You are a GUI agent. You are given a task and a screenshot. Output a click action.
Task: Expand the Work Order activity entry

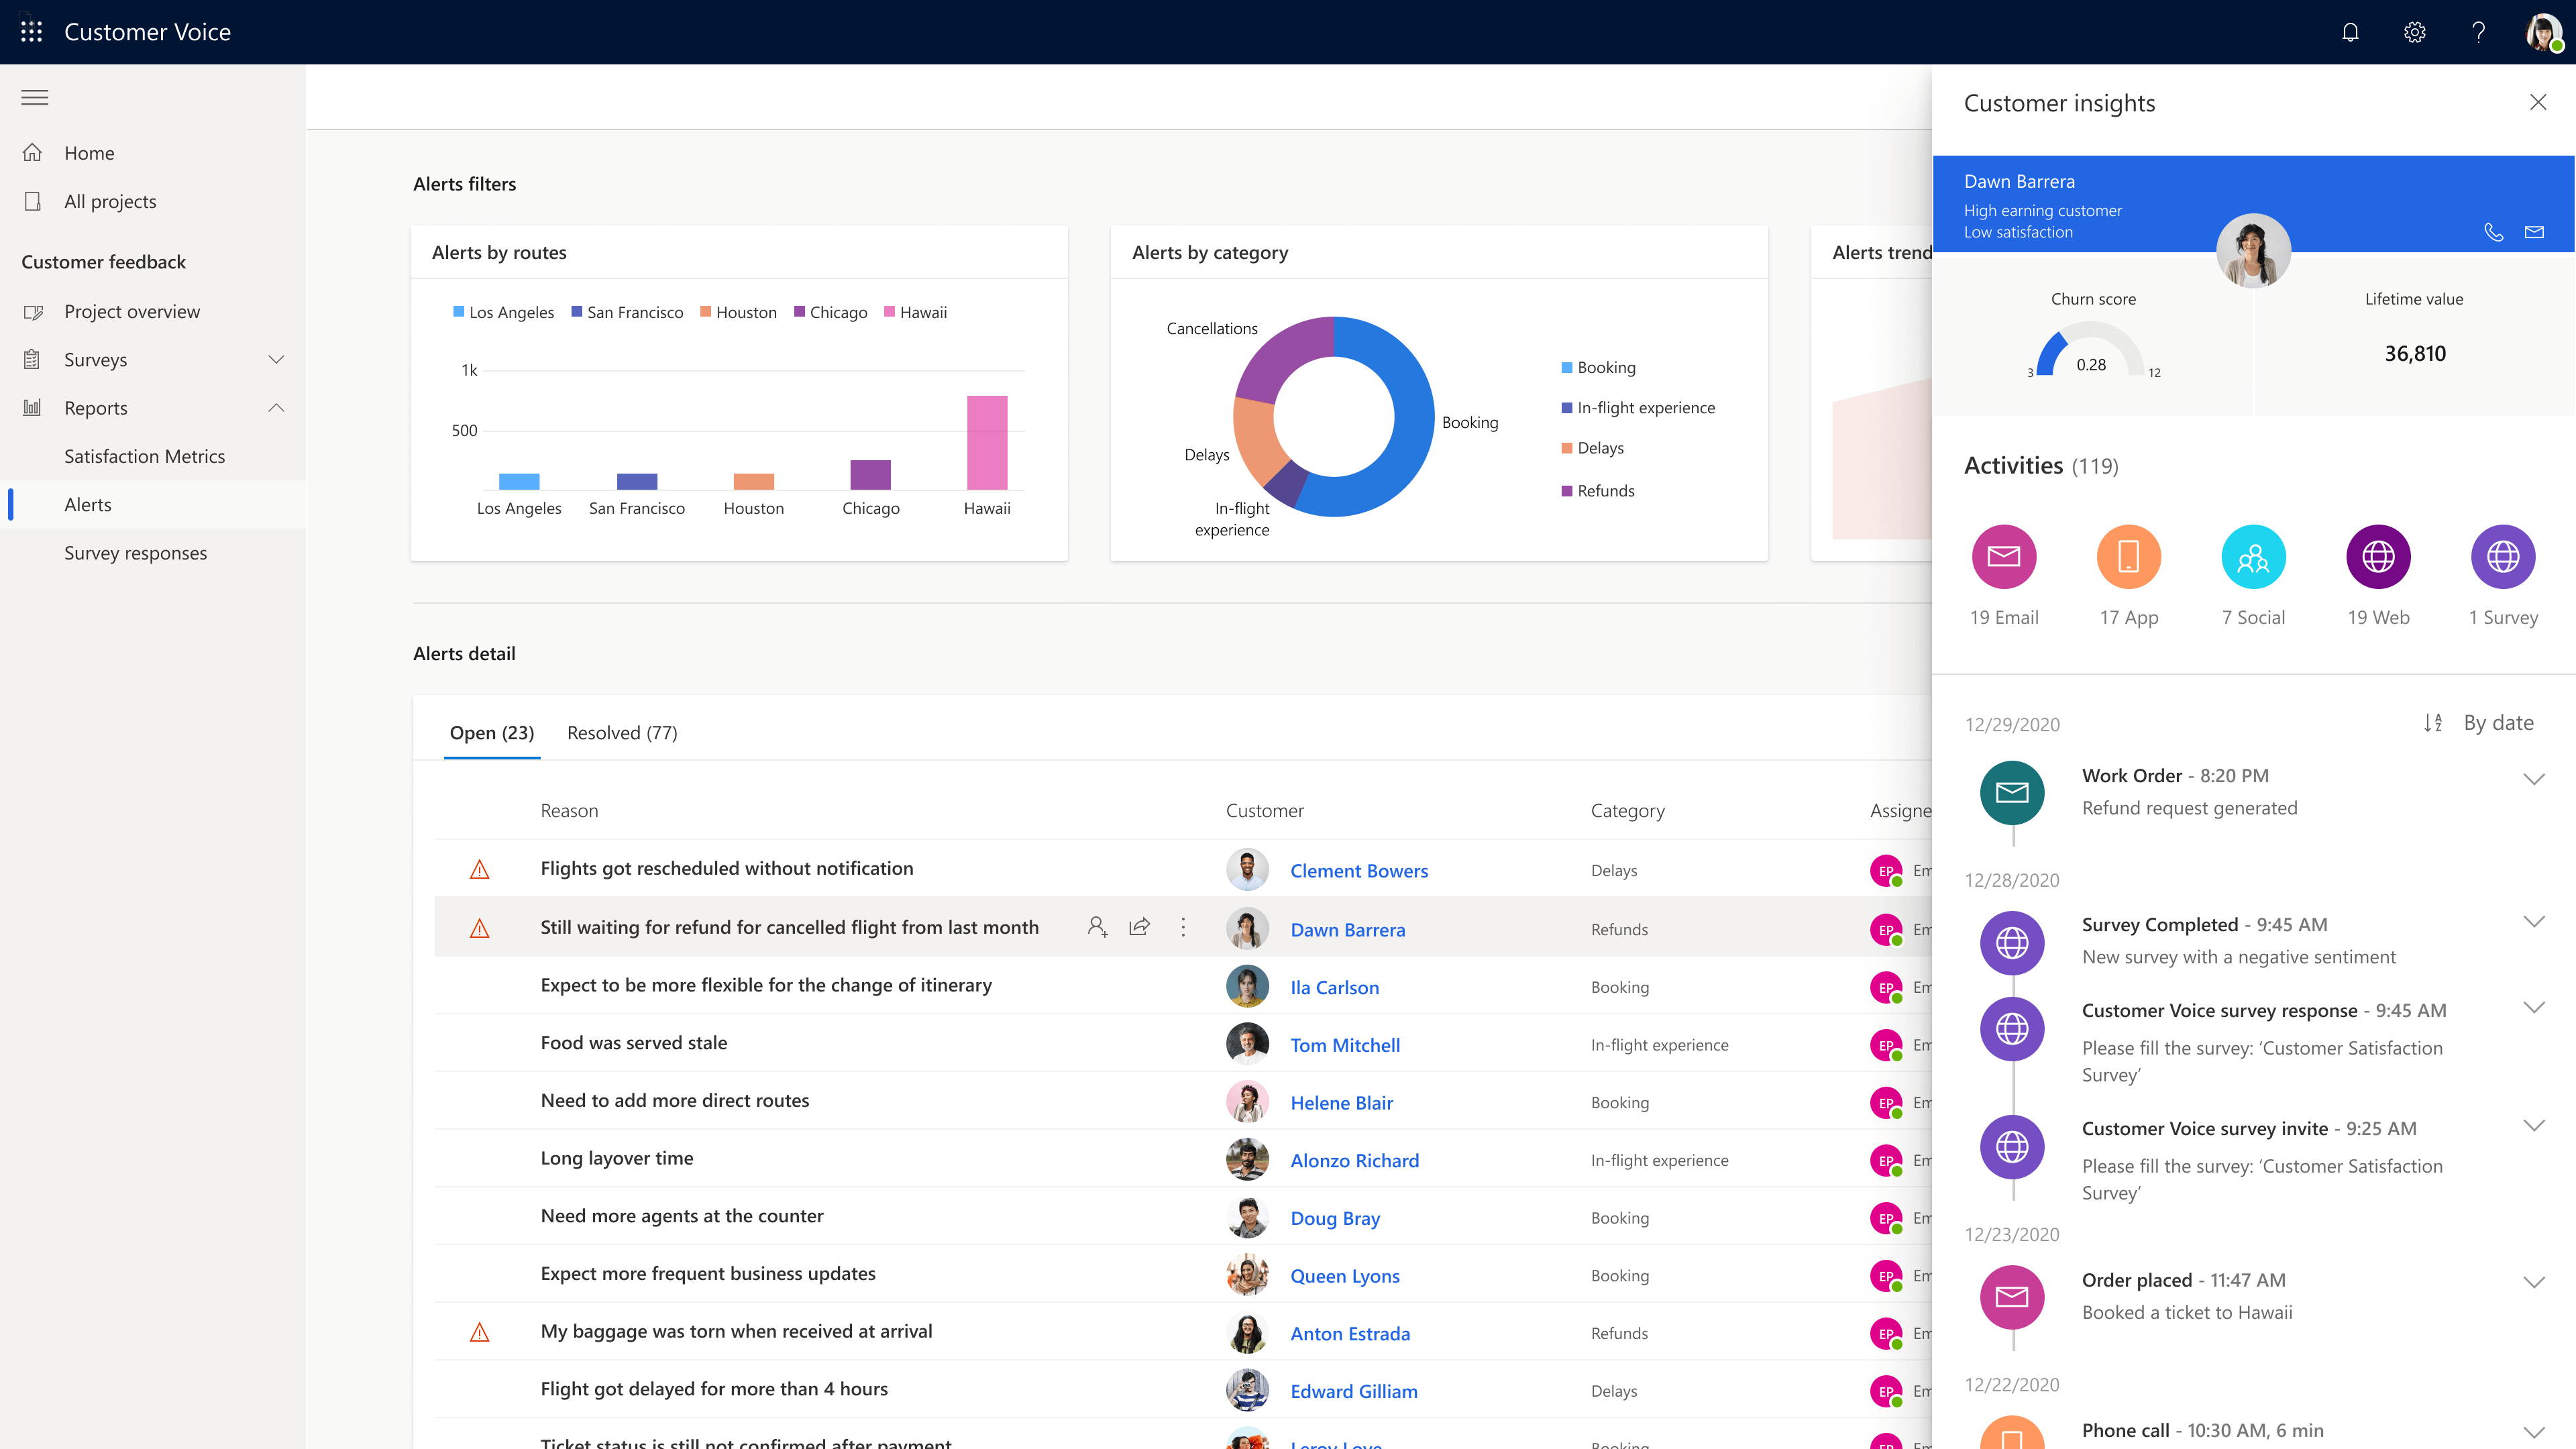(x=2533, y=779)
